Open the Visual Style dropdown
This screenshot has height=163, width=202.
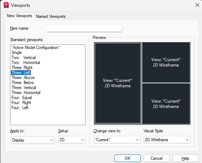pos(167,140)
